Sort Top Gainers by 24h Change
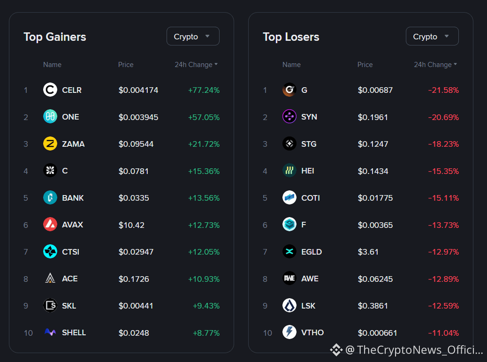487x362 pixels. point(196,65)
